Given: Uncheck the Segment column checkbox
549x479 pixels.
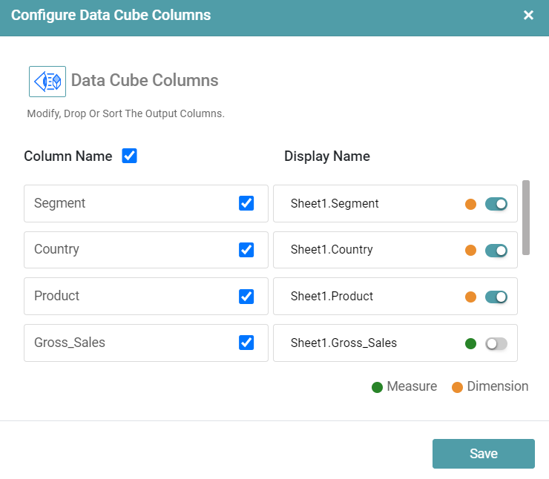Looking at the screenshot, I should click(x=246, y=203).
